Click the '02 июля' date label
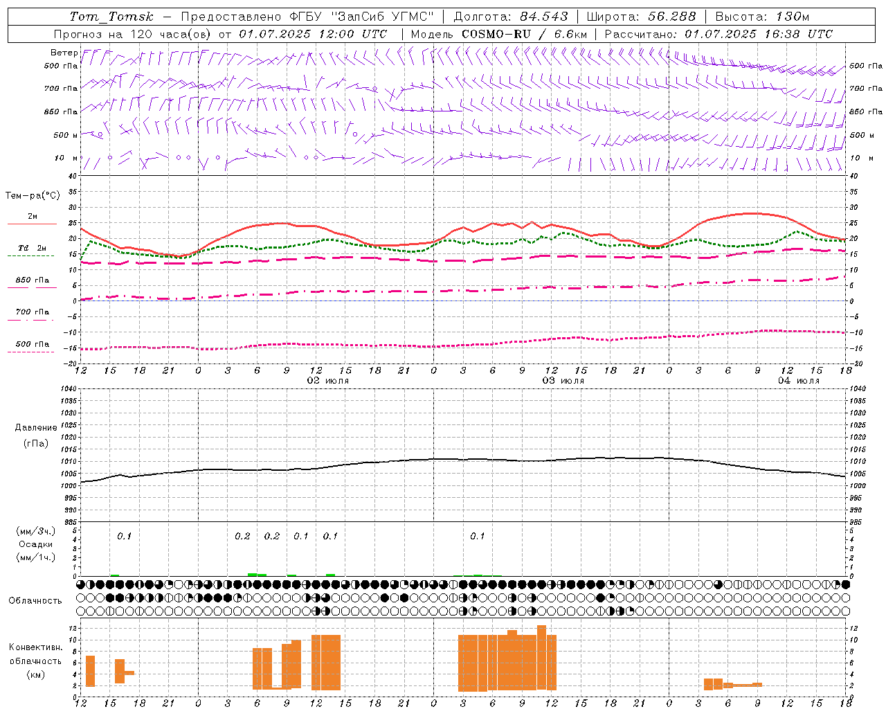 pyautogui.click(x=329, y=381)
